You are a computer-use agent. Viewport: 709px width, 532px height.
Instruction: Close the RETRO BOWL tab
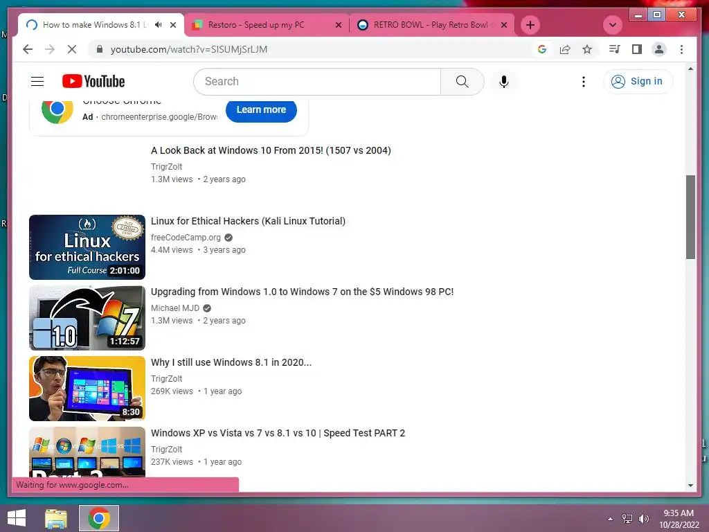point(504,25)
